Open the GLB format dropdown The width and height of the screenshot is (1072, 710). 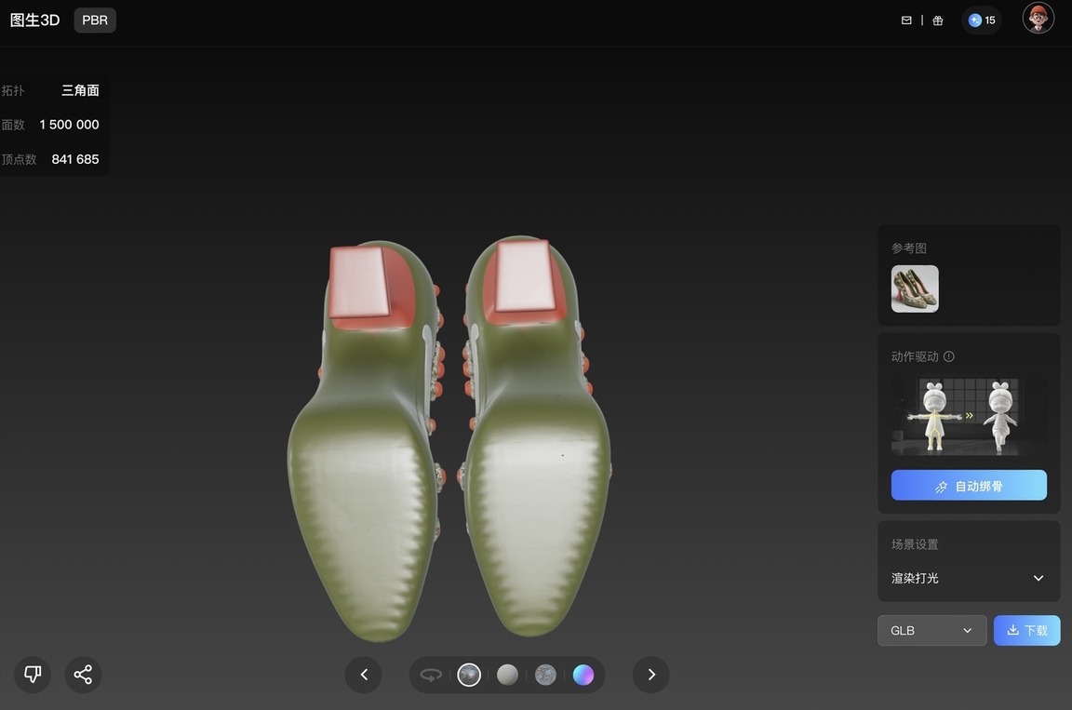[931, 631]
